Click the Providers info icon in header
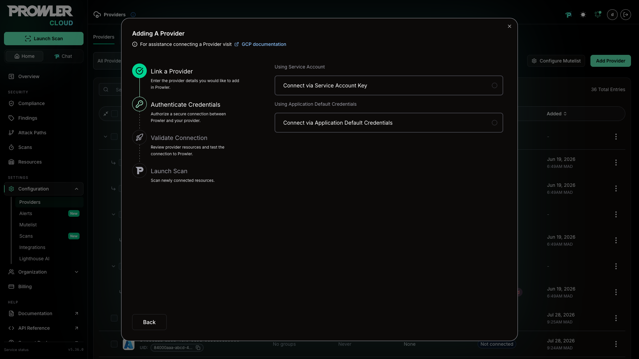The height and width of the screenshot is (359, 639). coord(133,15)
